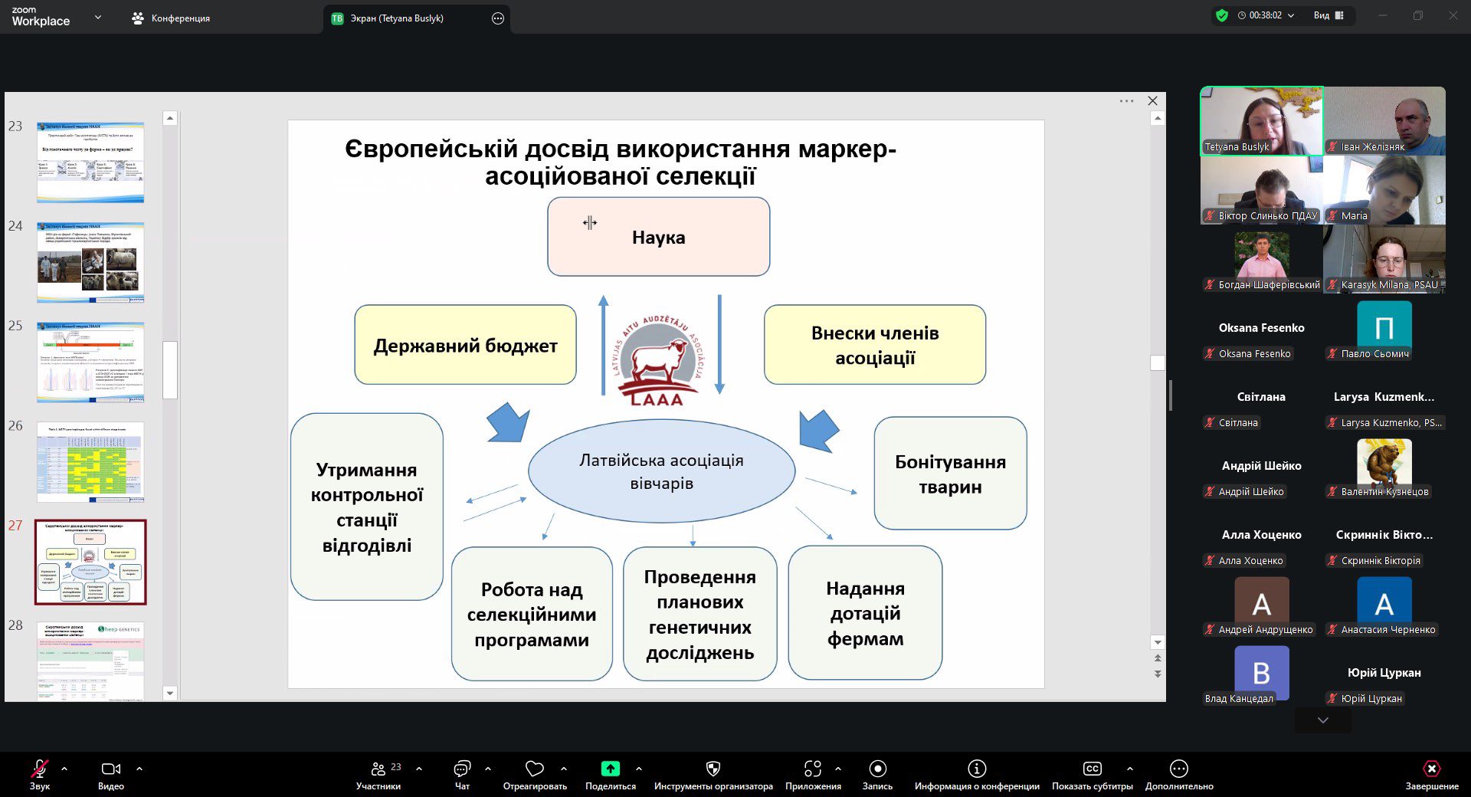Open Host tools shield icon
The height and width of the screenshot is (797, 1471).
click(x=713, y=769)
